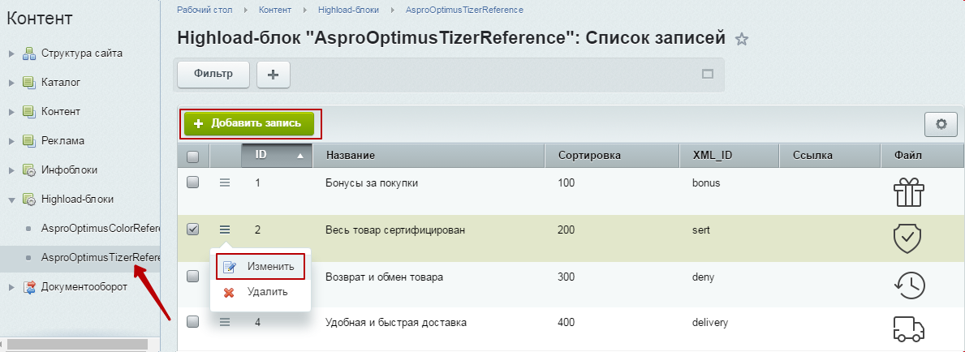965x352 pixels.
Task: Click the gift icon file thumbnail
Action: click(x=909, y=191)
